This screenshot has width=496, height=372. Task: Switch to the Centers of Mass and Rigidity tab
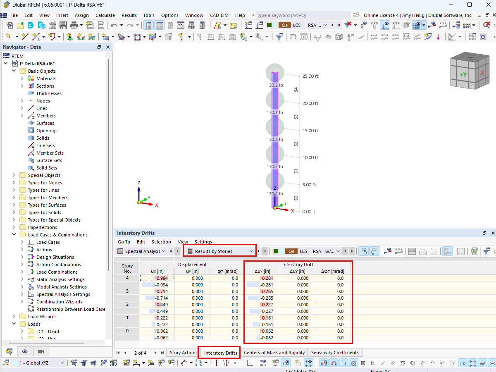pyautogui.click(x=274, y=353)
